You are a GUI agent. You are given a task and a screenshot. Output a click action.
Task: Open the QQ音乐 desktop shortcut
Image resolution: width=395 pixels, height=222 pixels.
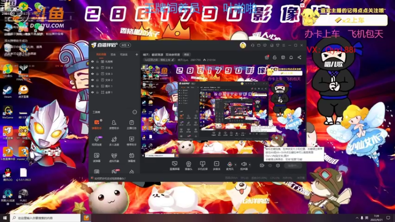click(7, 71)
